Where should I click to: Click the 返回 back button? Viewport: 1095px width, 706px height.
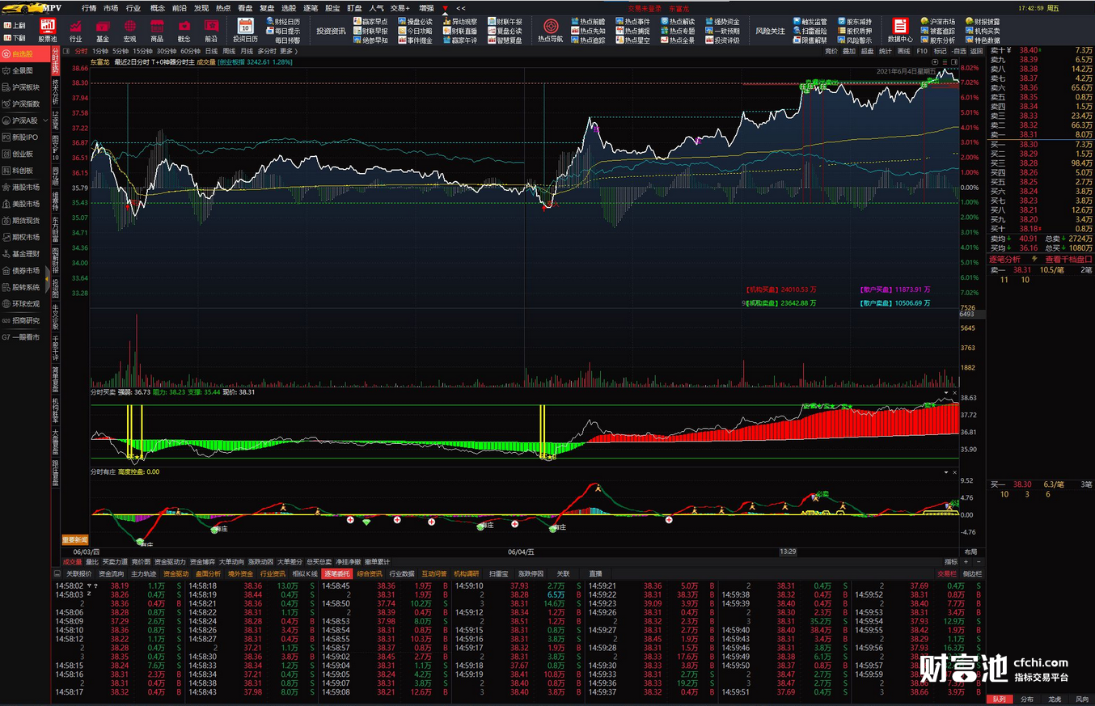977,51
